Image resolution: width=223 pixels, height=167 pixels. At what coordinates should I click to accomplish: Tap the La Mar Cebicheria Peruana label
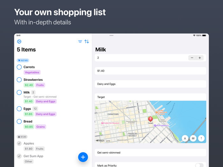pos(161,112)
